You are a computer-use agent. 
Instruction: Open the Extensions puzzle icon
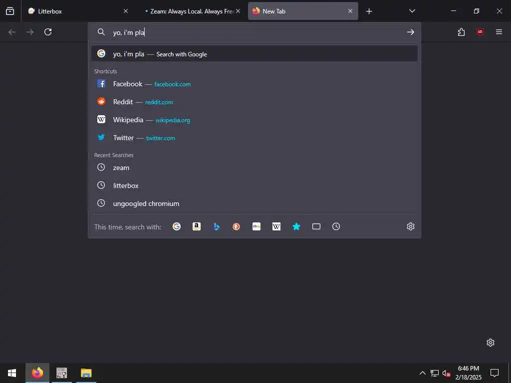click(461, 32)
